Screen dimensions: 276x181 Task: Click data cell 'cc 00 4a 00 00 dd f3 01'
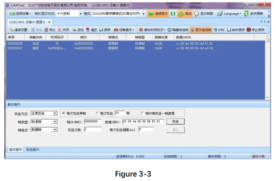point(194,43)
